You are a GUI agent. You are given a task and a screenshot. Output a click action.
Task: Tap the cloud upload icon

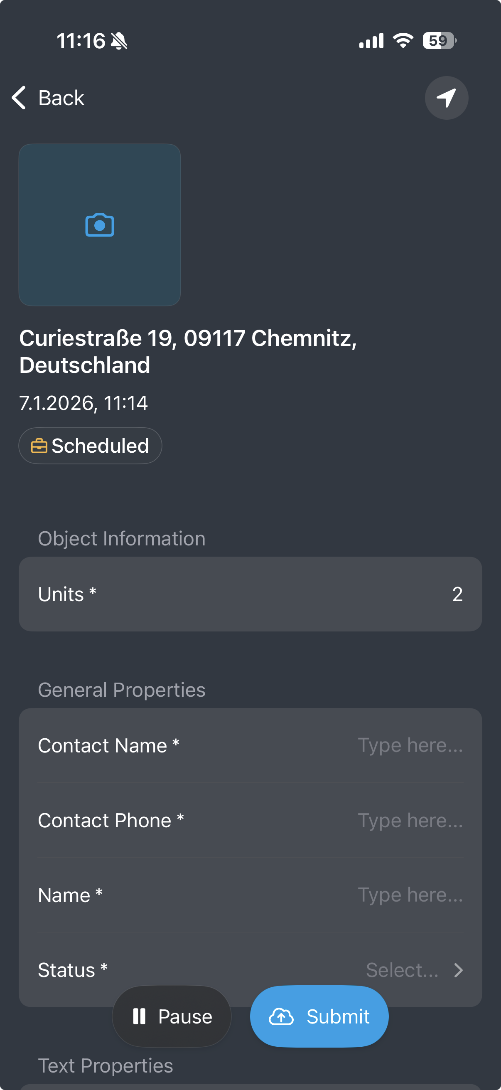click(281, 1016)
